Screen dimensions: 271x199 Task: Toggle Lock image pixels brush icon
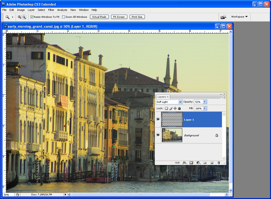coord(171,108)
